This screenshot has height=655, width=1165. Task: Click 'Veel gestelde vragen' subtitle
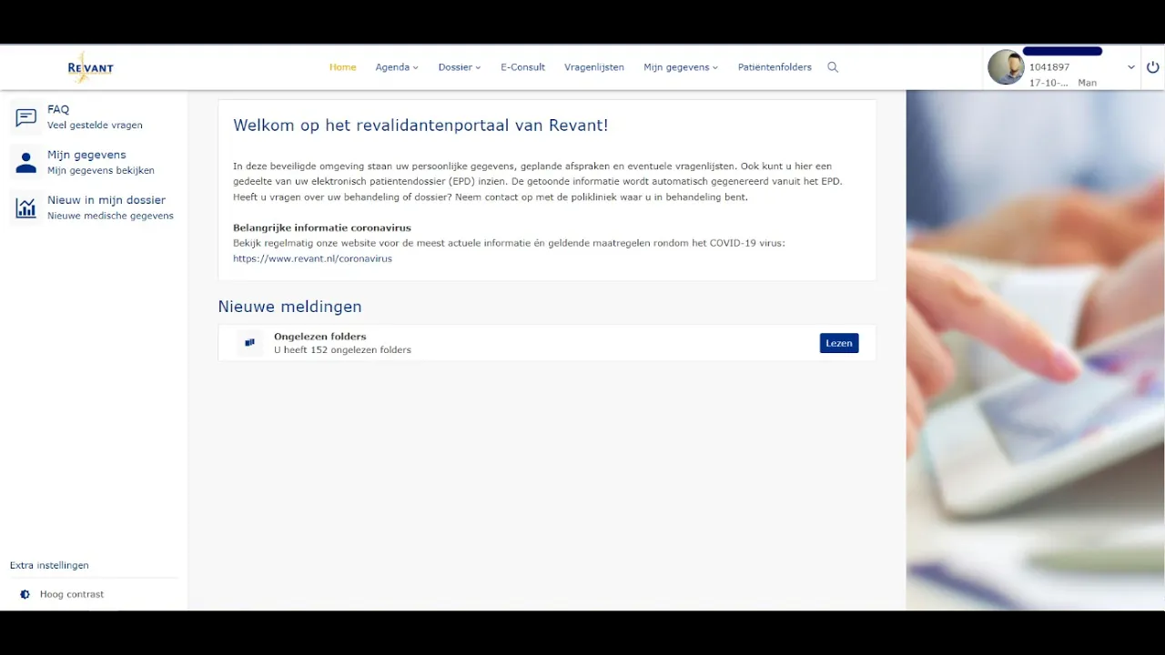(x=95, y=126)
